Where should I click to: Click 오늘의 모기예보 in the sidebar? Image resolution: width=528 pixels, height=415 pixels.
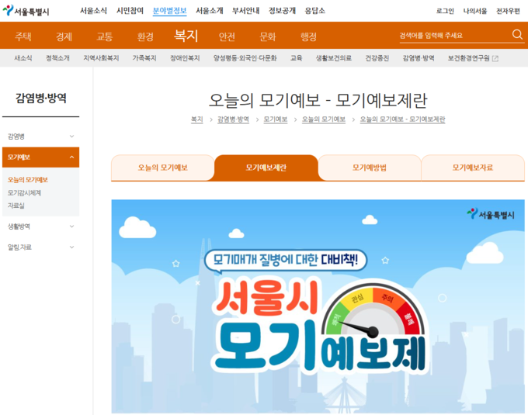pos(28,180)
